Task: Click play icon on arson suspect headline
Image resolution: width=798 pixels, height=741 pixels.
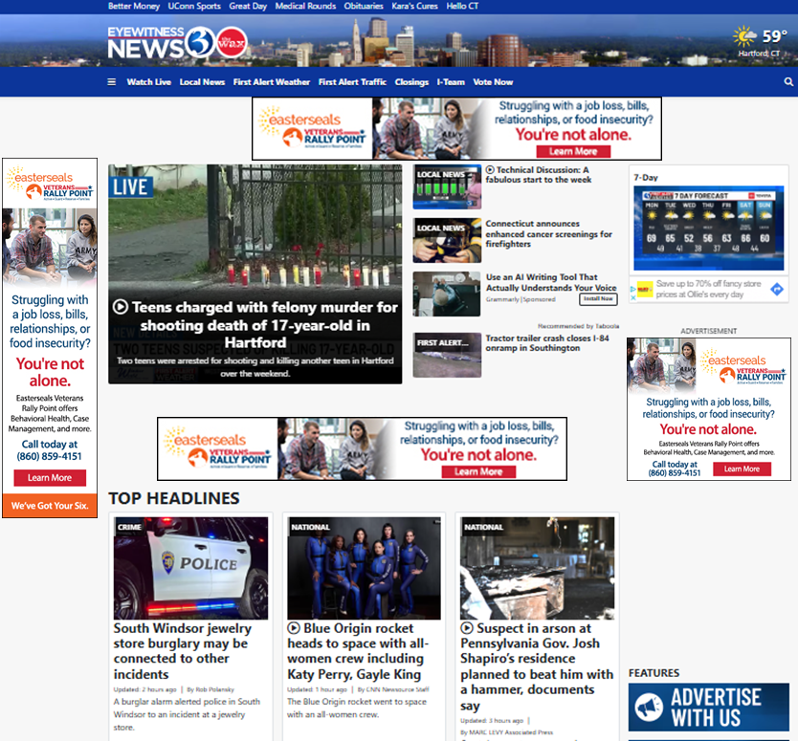Action: [467, 629]
